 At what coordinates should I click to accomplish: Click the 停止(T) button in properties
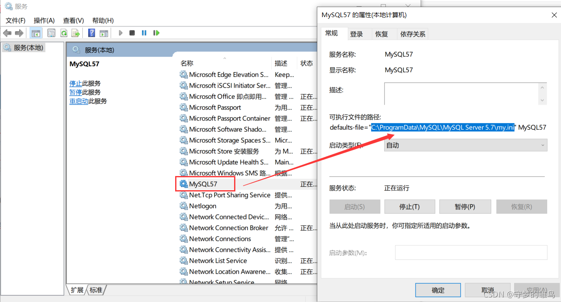(410, 206)
